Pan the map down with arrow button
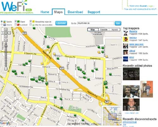Screen dimensions: 158x127 pyautogui.click(x=6, y=36)
